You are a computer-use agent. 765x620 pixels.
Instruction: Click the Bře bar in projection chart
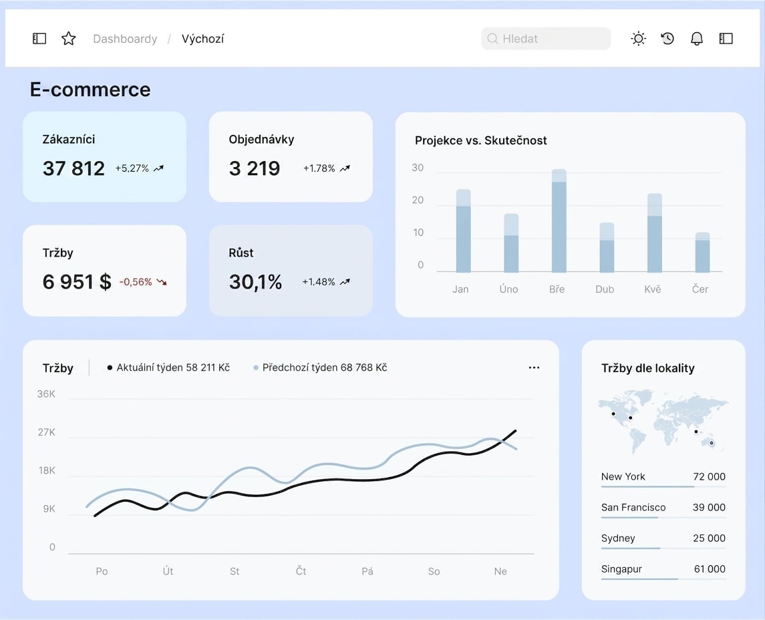point(559,220)
